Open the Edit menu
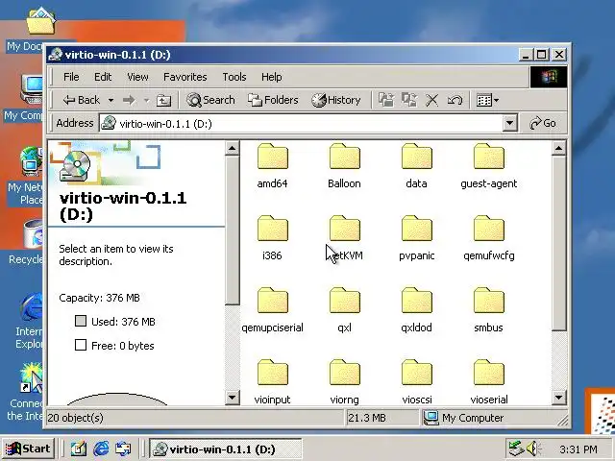The width and height of the screenshot is (615, 461). click(103, 77)
